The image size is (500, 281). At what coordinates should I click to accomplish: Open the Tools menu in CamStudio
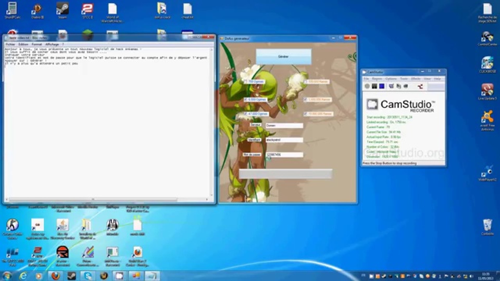pyautogui.click(x=404, y=79)
